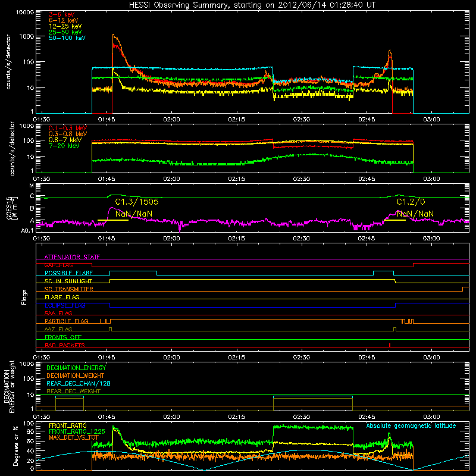Image resolution: width=476 pixels, height=476 pixels.
Task: Click the ECLIPSE_FLAG label
Action: pyautogui.click(x=65, y=305)
